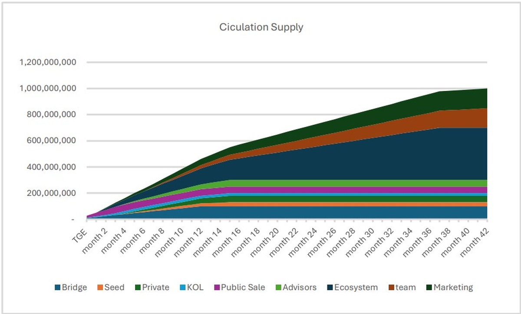Select the 1,200,000,000 axis label

click(48, 62)
